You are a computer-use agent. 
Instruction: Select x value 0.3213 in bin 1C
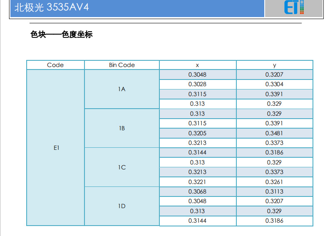click(197, 172)
